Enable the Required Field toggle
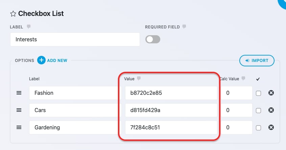 point(153,39)
